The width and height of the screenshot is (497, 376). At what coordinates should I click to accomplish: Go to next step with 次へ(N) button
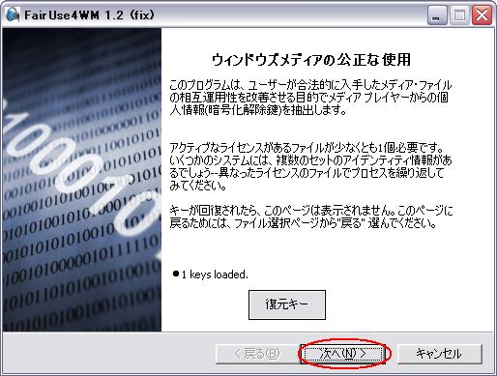point(342,354)
